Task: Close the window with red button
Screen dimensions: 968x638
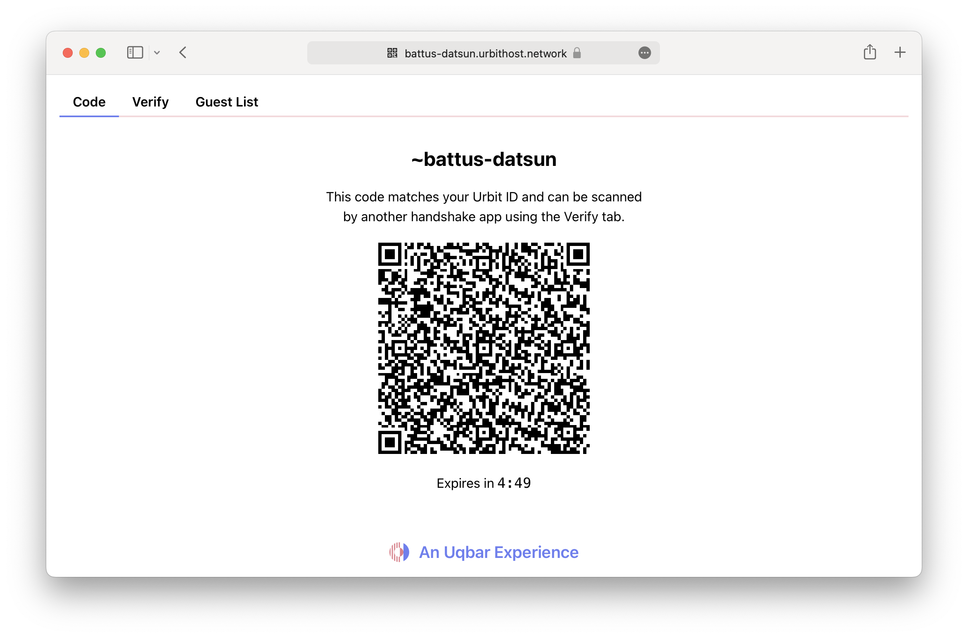Action: pos(68,53)
